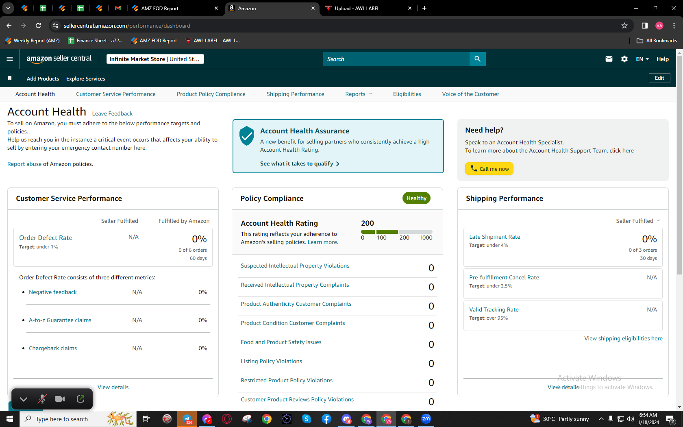683x427 pixels.
Task: Open the Chrome profile avatar
Action: click(x=659, y=26)
